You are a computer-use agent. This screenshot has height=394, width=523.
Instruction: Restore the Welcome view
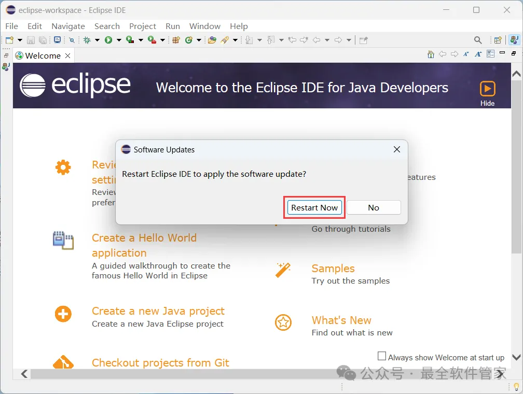click(514, 53)
